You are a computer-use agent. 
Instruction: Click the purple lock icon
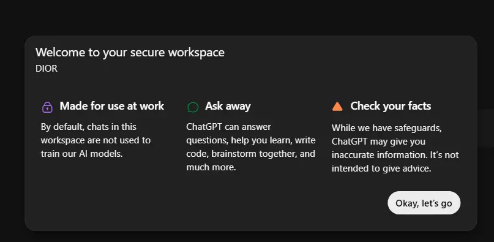click(x=47, y=107)
